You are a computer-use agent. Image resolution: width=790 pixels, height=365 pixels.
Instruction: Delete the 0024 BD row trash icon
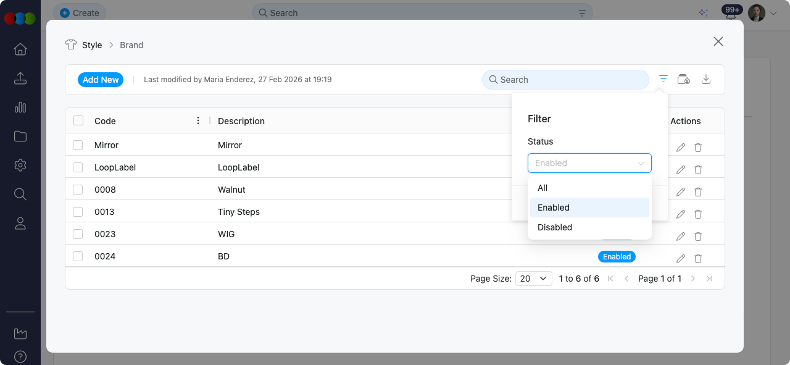698,259
